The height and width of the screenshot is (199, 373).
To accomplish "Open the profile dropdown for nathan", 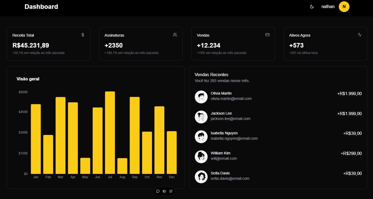I will pyautogui.click(x=328, y=6).
